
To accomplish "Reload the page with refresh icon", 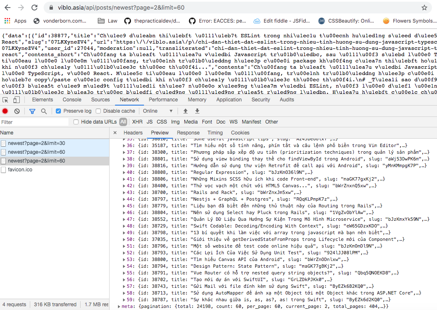I will 34,8.
